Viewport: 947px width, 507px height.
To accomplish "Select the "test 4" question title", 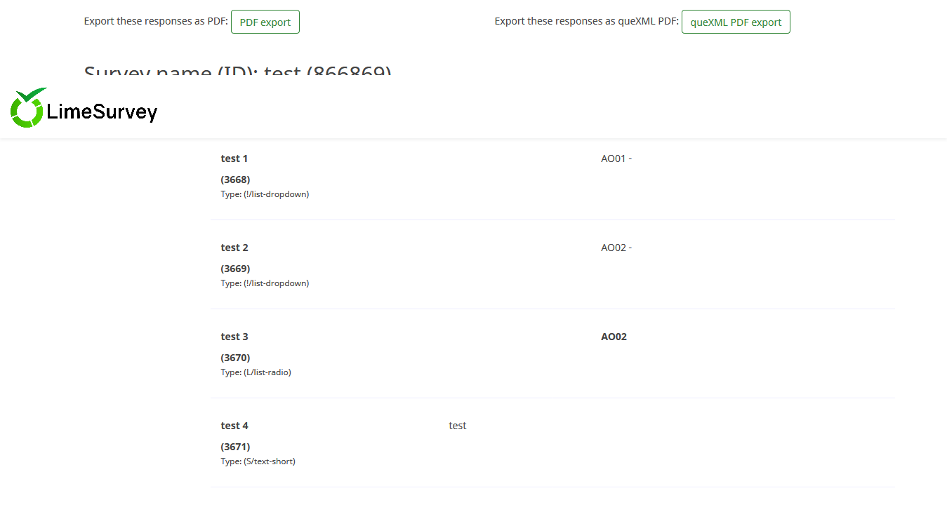I will [x=234, y=426].
